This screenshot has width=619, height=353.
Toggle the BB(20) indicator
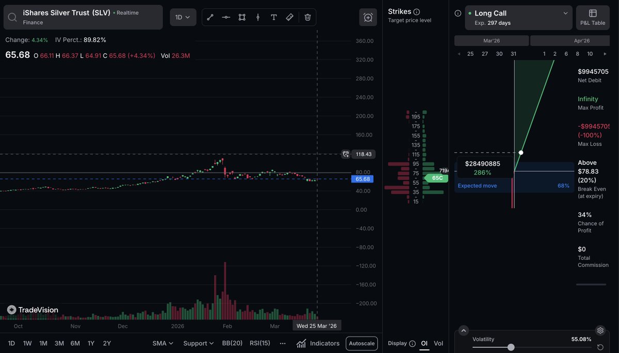pos(232,343)
